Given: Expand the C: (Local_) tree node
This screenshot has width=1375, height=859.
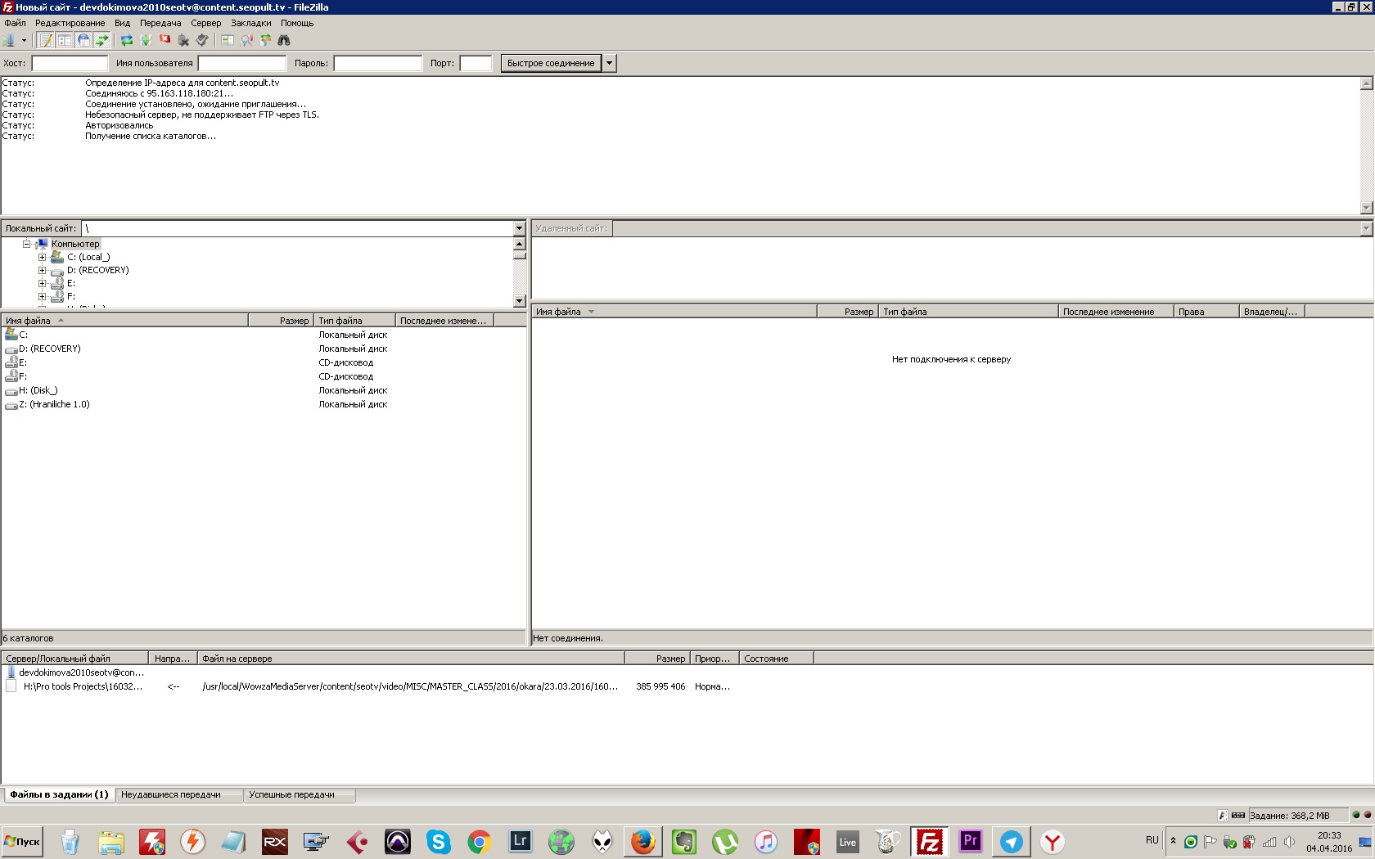Looking at the screenshot, I should tap(42, 257).
